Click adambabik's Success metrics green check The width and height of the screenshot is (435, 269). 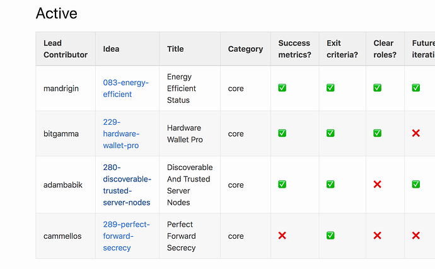(282, 185)
